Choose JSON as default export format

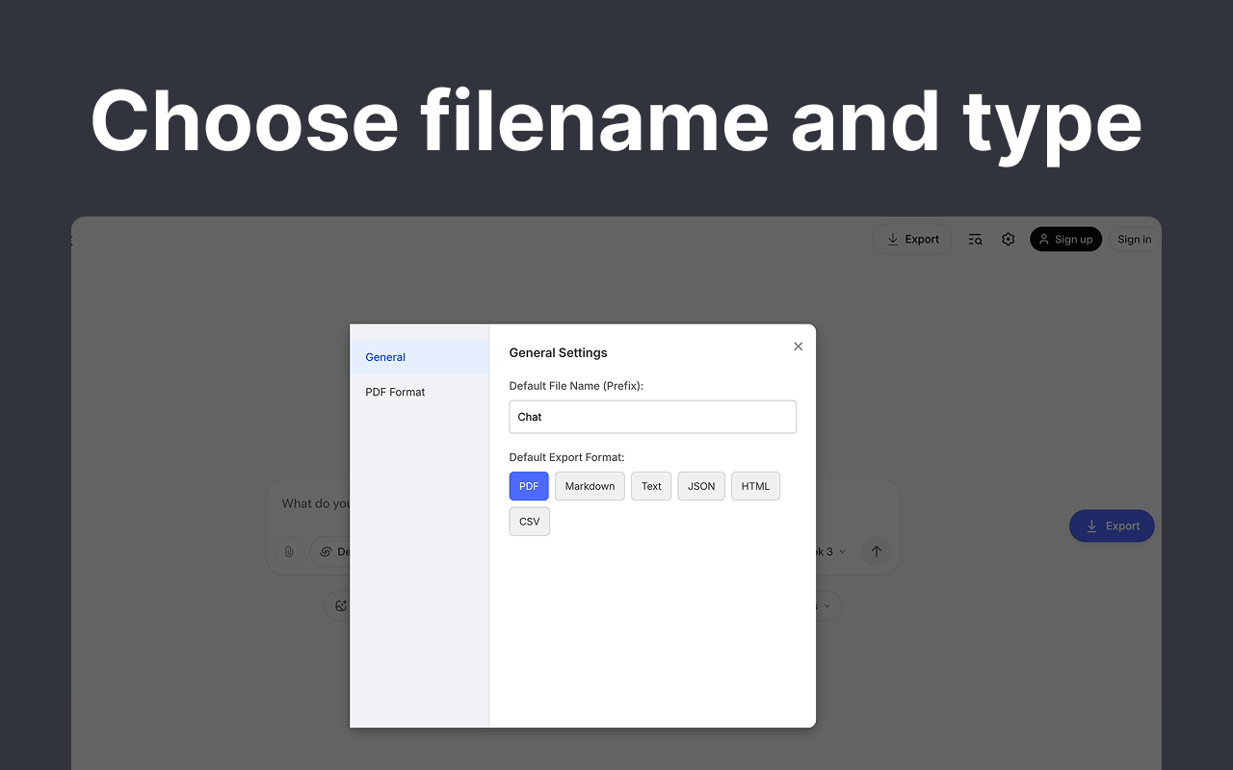[x=701, y=486]
